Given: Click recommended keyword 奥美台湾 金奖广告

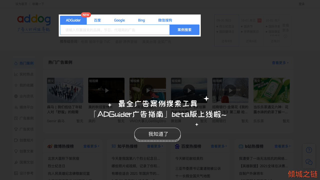Looking at the screenshot, I should click(157, 42).
